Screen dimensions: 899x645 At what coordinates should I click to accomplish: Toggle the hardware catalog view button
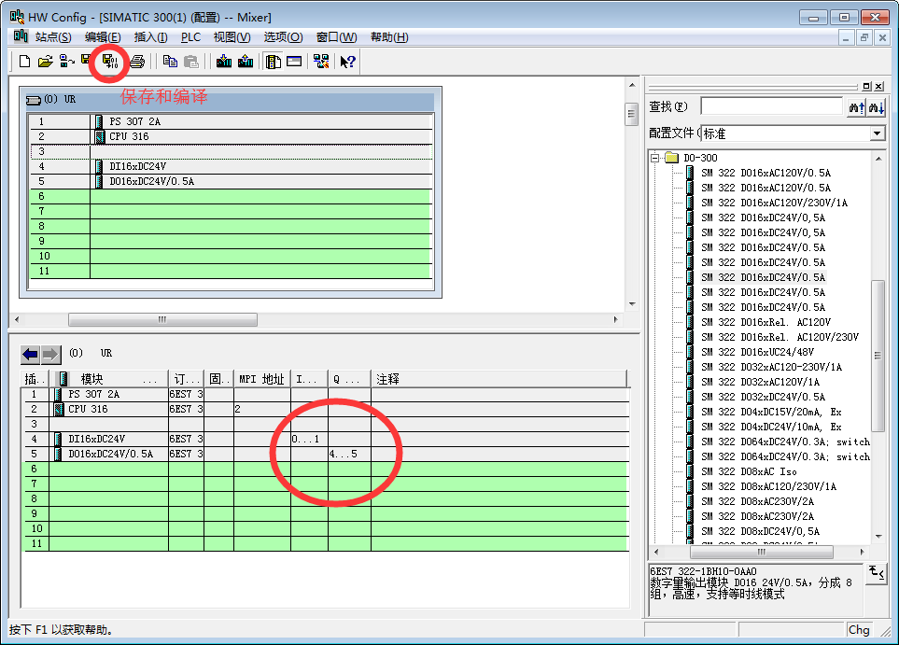[274, 62]
